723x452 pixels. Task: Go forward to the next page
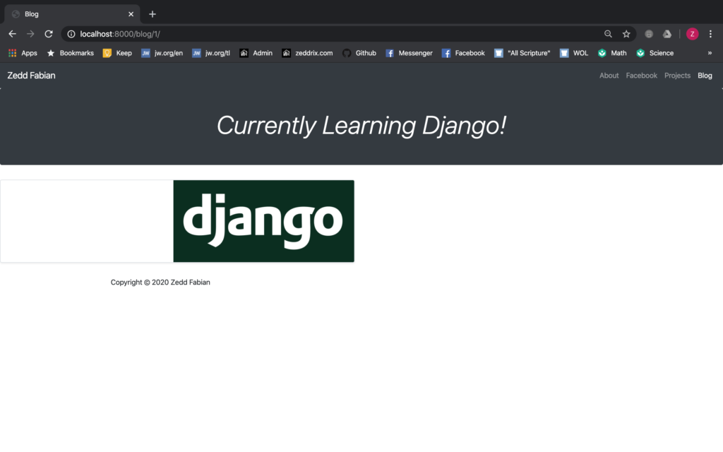(30, 34)
